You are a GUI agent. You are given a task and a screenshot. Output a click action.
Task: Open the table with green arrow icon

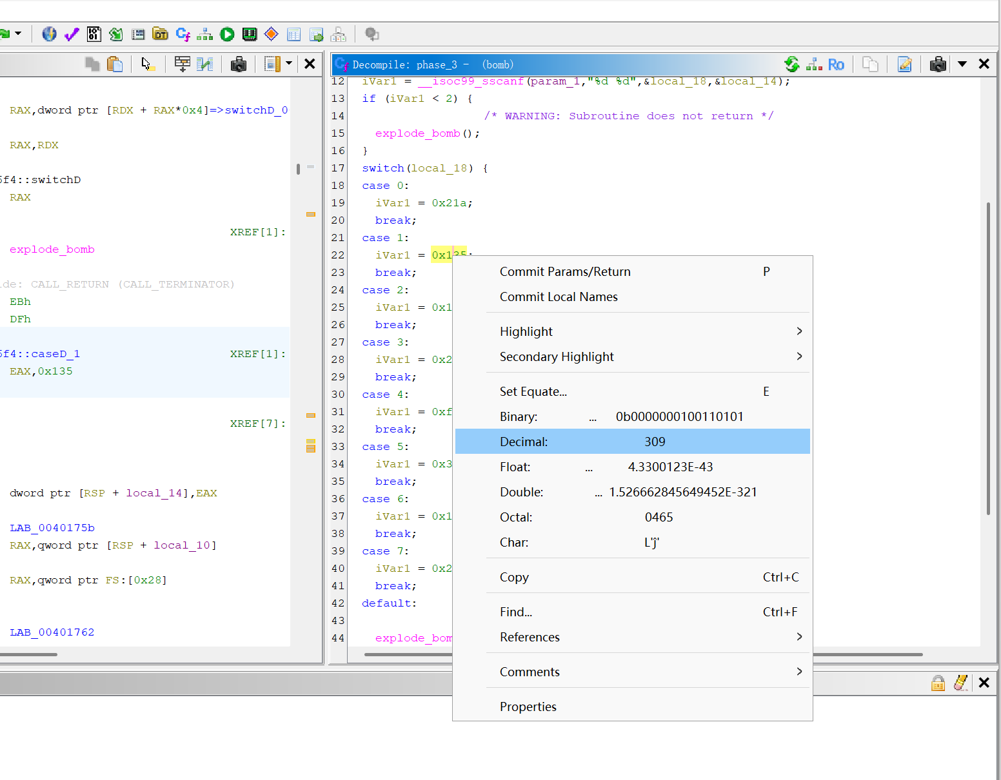point(316,34)
